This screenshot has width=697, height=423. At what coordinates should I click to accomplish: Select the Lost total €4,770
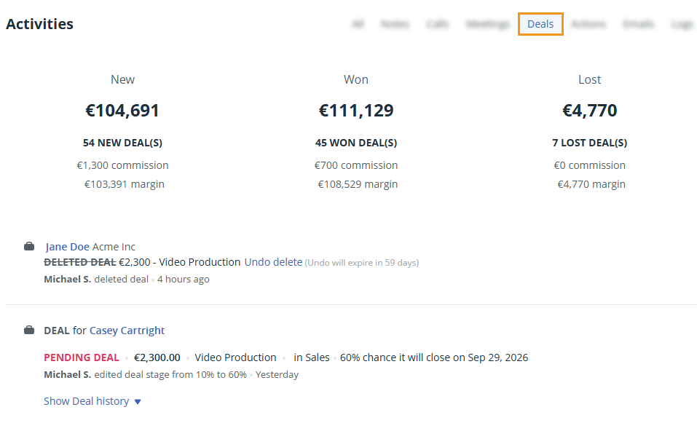(x=590, y=111)
